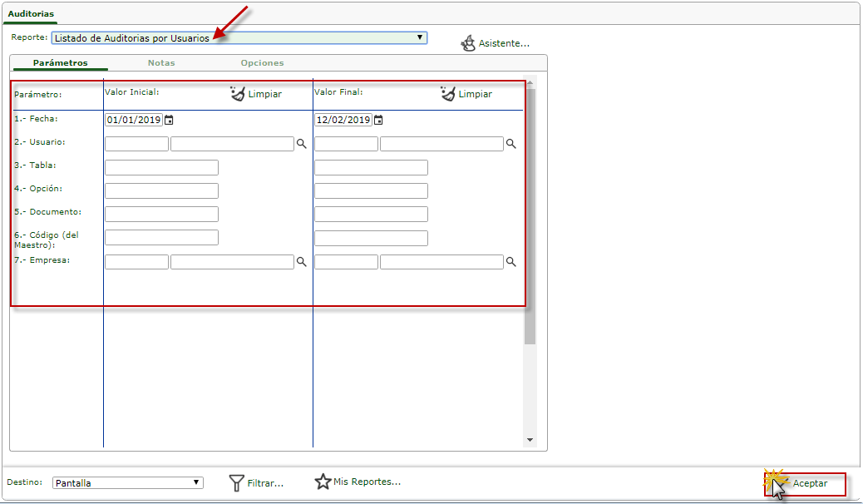Search Empresa for the initial value
Screen dimensions: 863x504
tap(302, 262)
